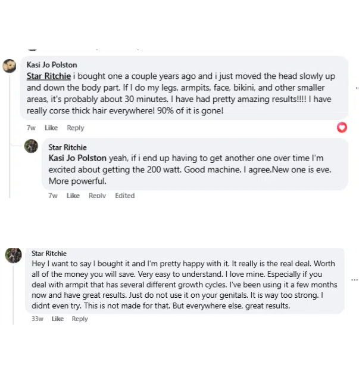Open the three-dot menu on the 33w comment

pos(354,279)
